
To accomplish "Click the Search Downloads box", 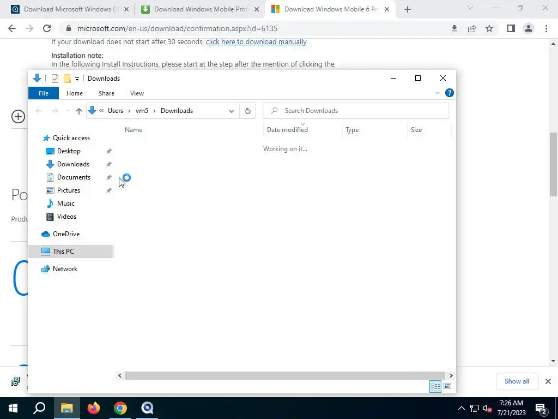I will [356, 110].
